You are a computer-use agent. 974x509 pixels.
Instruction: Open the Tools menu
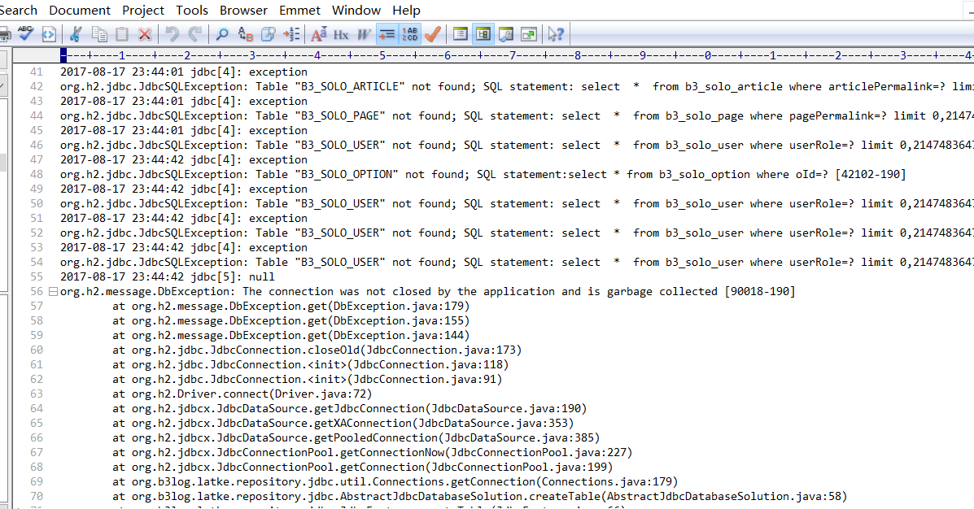[x=192, y=10]
